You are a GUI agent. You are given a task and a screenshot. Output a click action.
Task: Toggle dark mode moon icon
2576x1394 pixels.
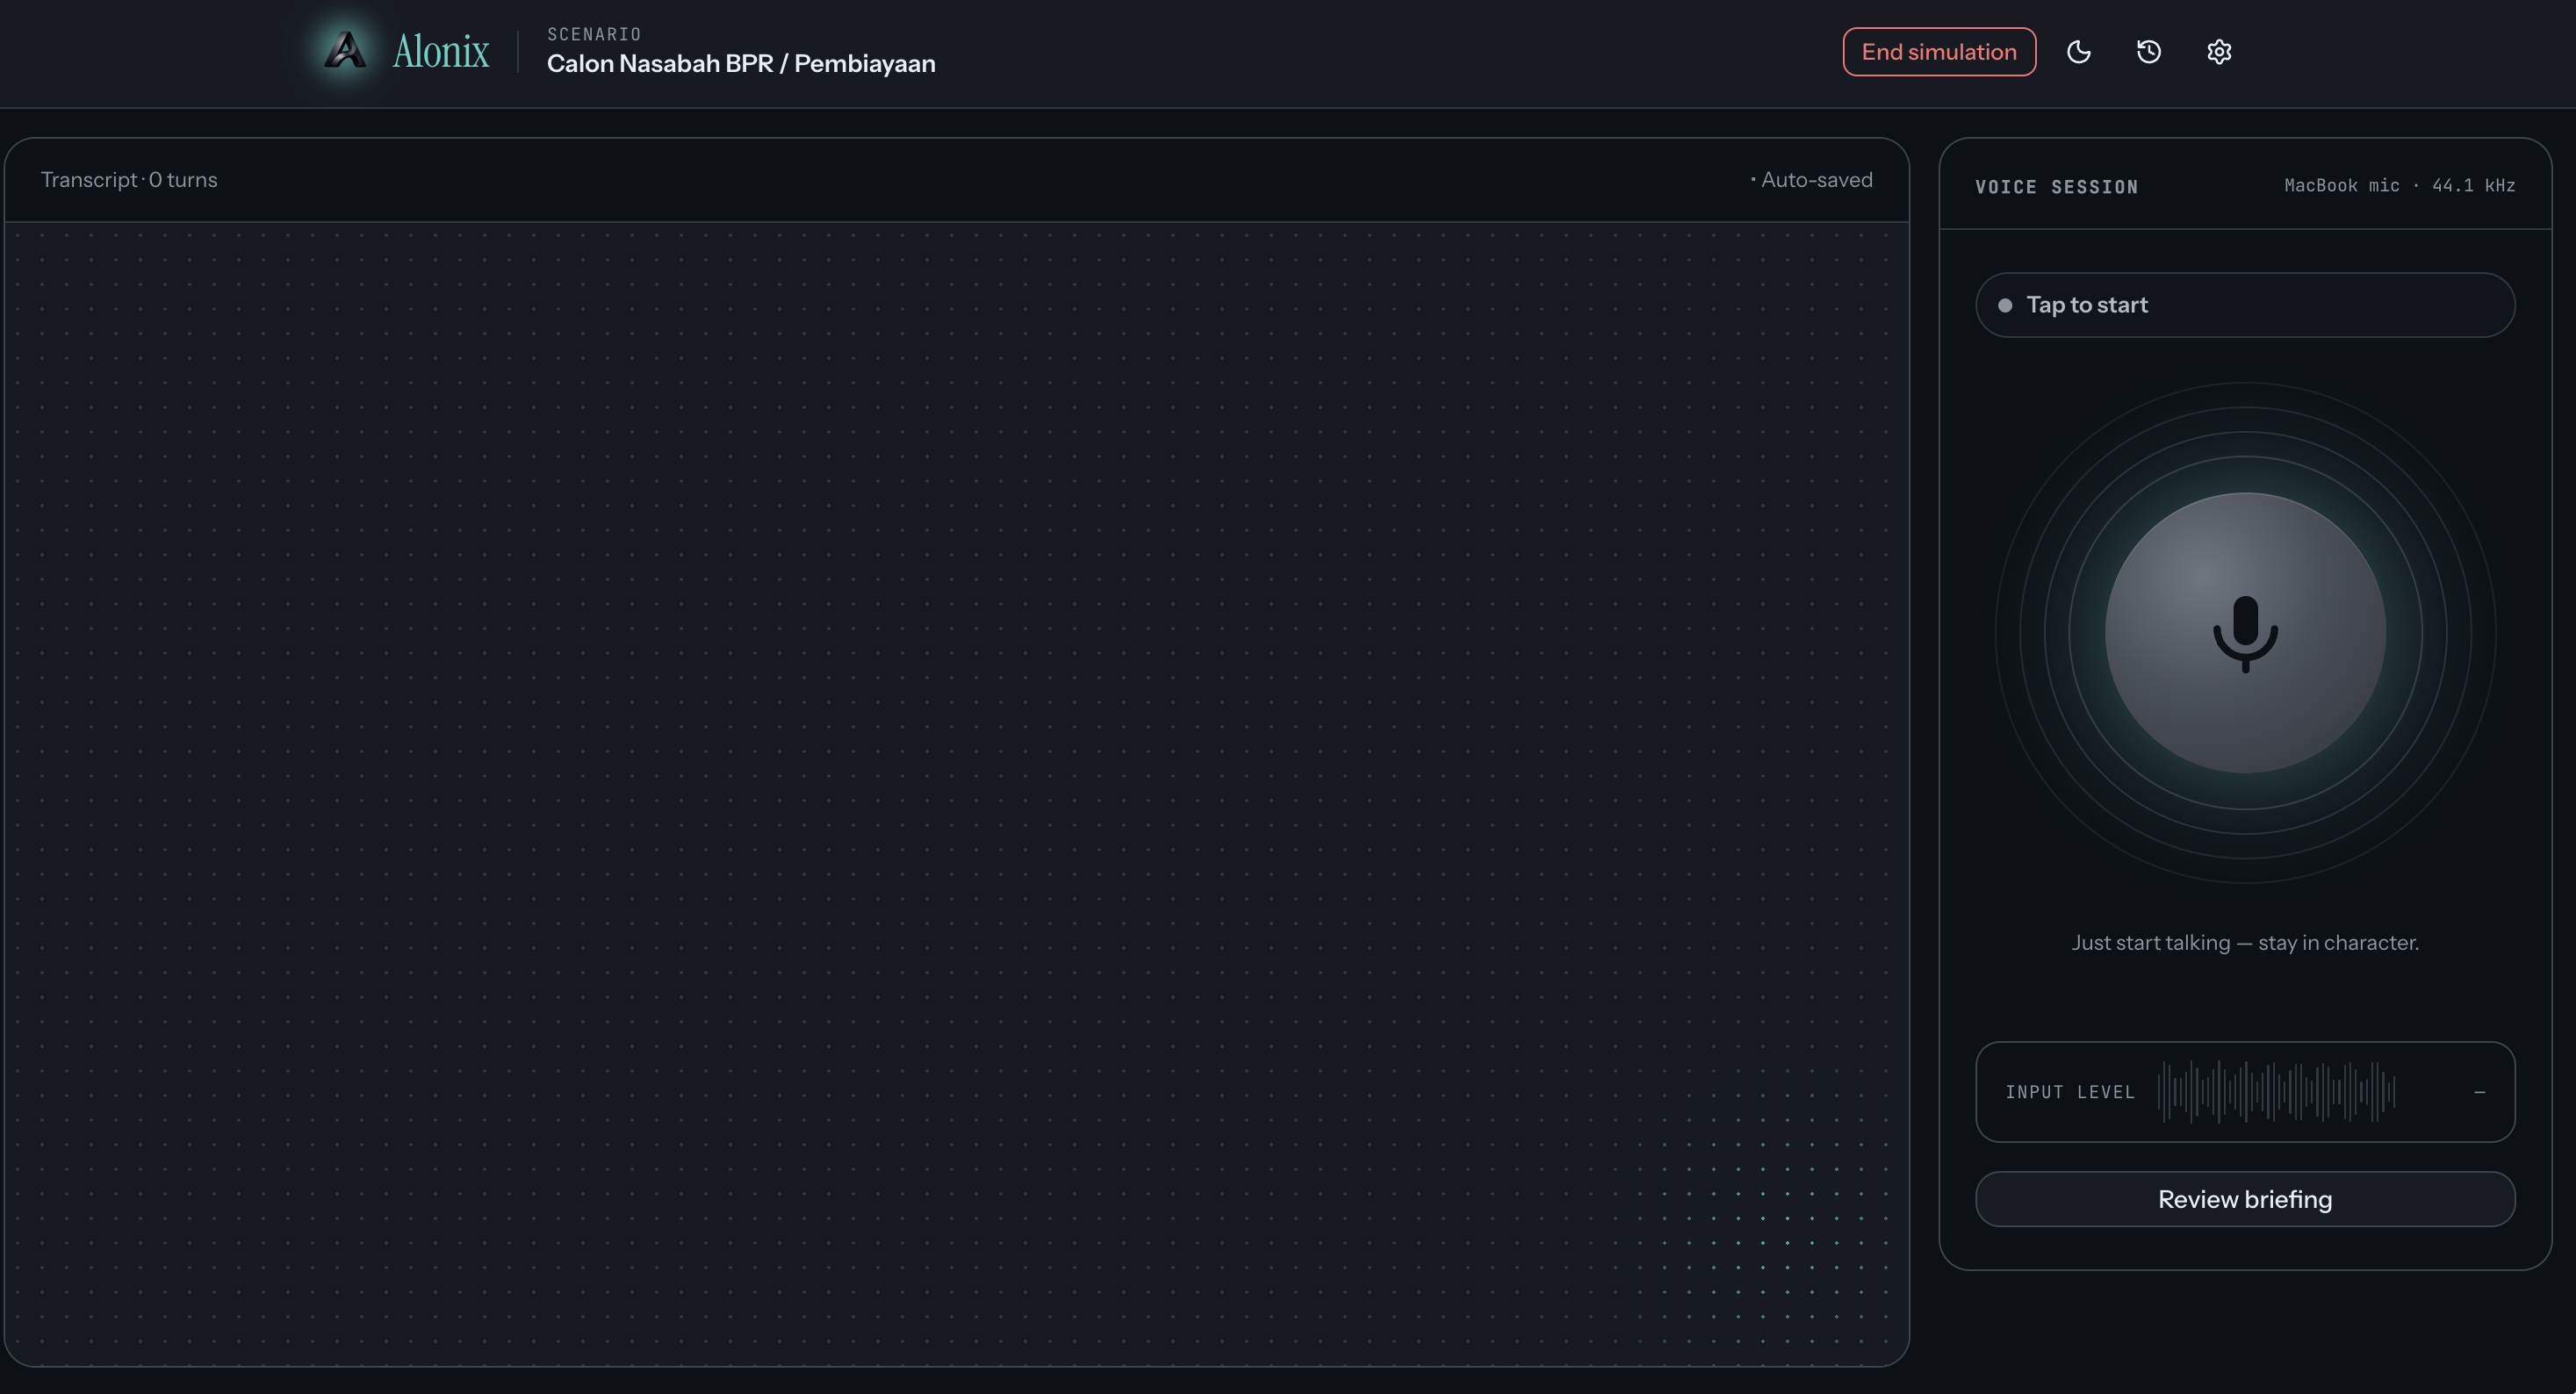pos(2079,52)
